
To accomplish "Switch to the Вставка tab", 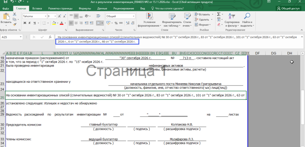I will [x=37, y=9].
